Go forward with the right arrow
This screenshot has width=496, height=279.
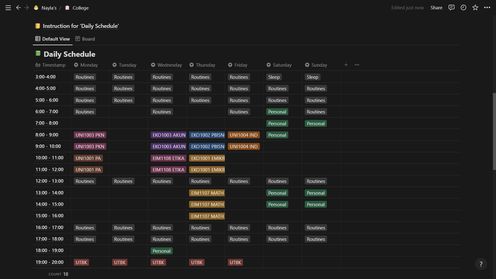pyautogui.click(x=26, y=8)
